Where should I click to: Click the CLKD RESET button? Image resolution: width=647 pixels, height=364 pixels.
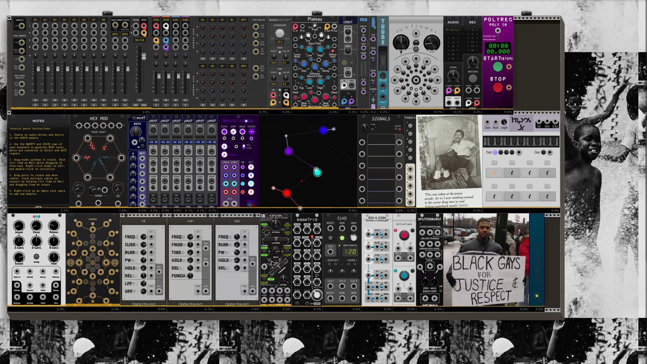330,238
